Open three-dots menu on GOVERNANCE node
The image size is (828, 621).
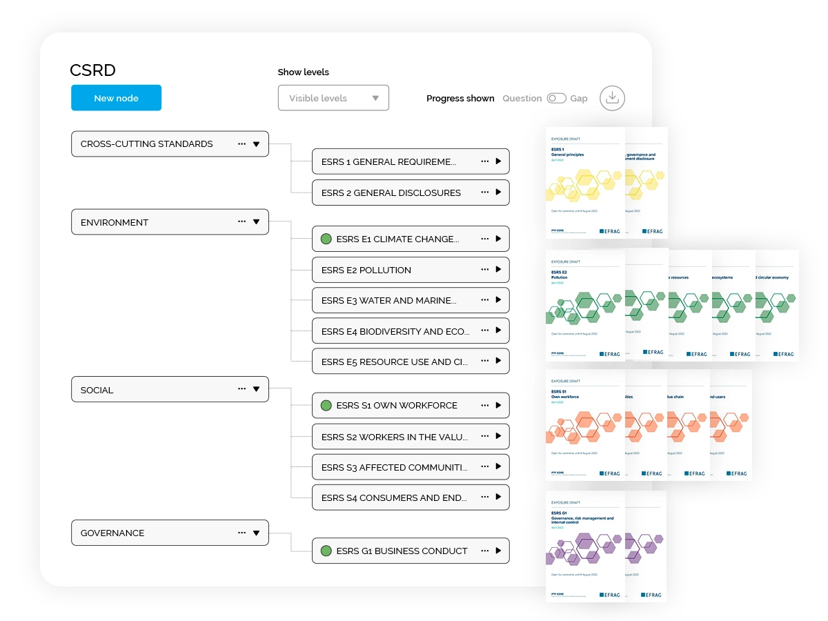click(241, 533)
